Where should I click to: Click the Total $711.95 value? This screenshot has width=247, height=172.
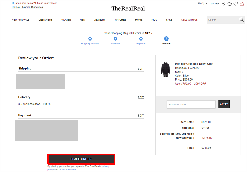[x=206, y=148]
